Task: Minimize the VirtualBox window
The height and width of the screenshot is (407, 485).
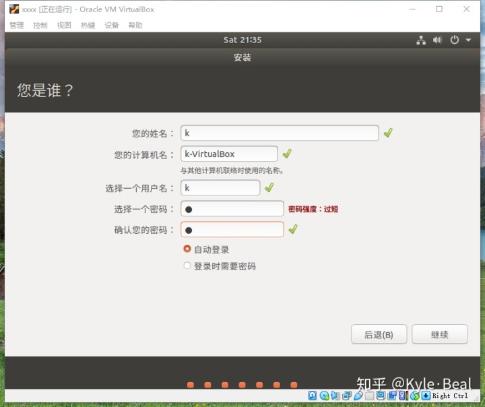Action: point(412,9)
